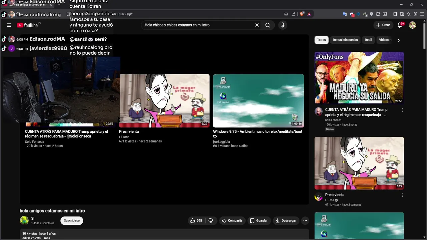This screenshot has height=240, width=427.
Task: Open sidebar Presirvienta video thumbnail
Action: [x=359, y=163]
